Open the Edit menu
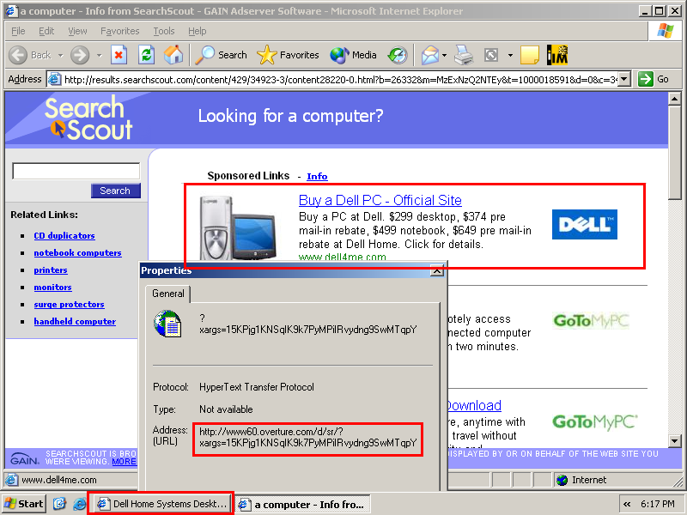This screenshot has height=515, width=687. coord(46,31)
